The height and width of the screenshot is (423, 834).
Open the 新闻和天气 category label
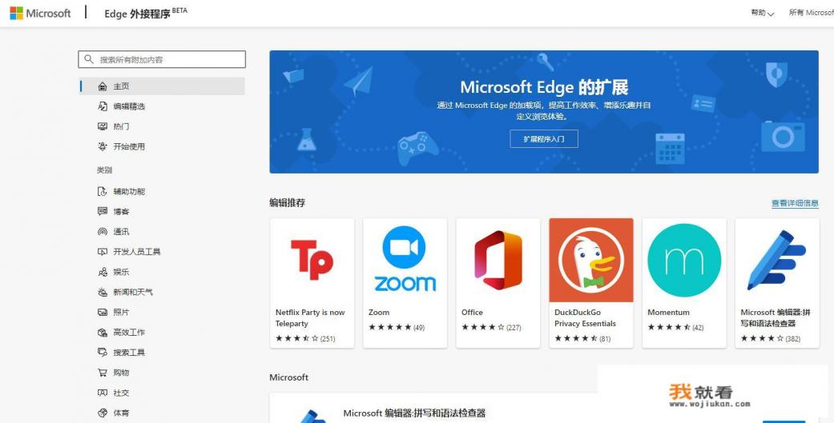[133, 292]
